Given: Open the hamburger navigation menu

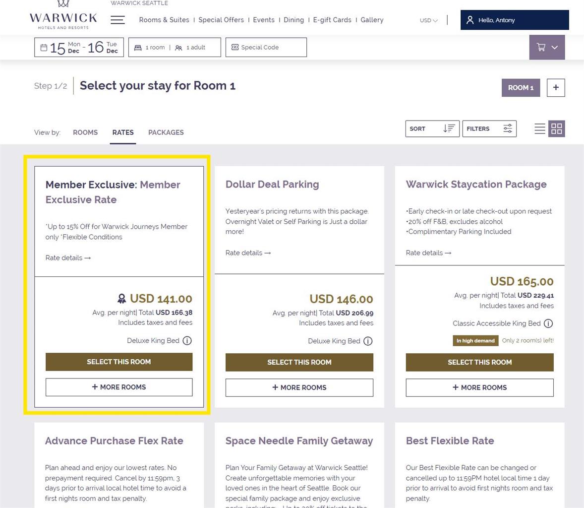Looking at the screenshot, I should (x=117, y=20).
